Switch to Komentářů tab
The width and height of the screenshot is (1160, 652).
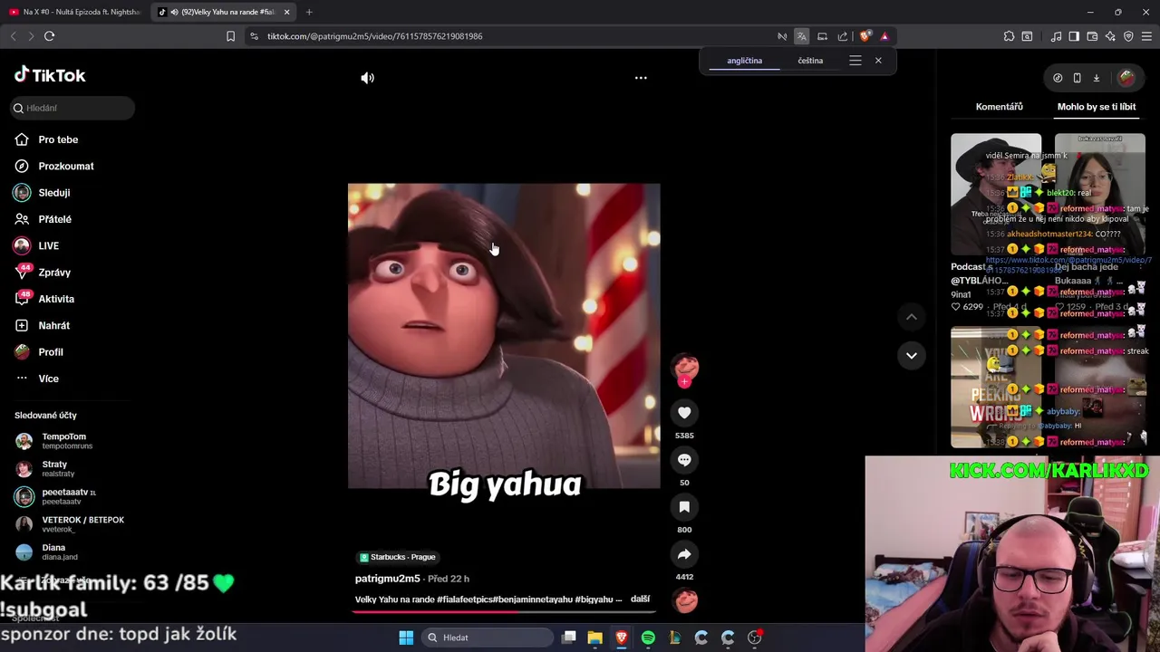pos(1000,107)
